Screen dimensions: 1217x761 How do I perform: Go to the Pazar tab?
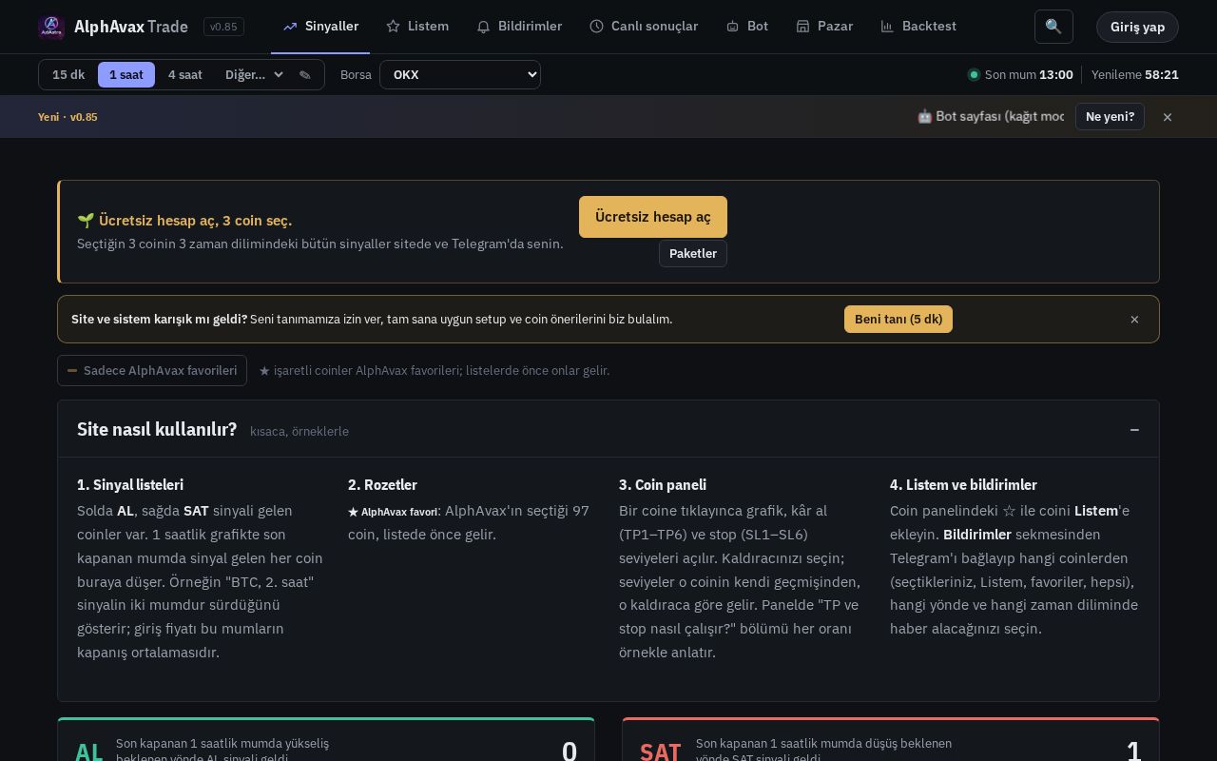(824, 27)
